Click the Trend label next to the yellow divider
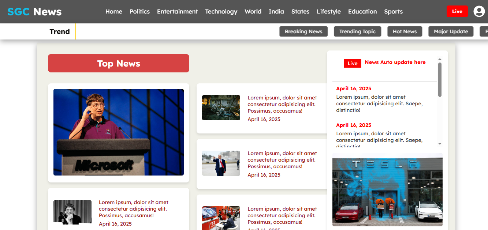This screenshot has width=488, height=230. click(60, 31)
